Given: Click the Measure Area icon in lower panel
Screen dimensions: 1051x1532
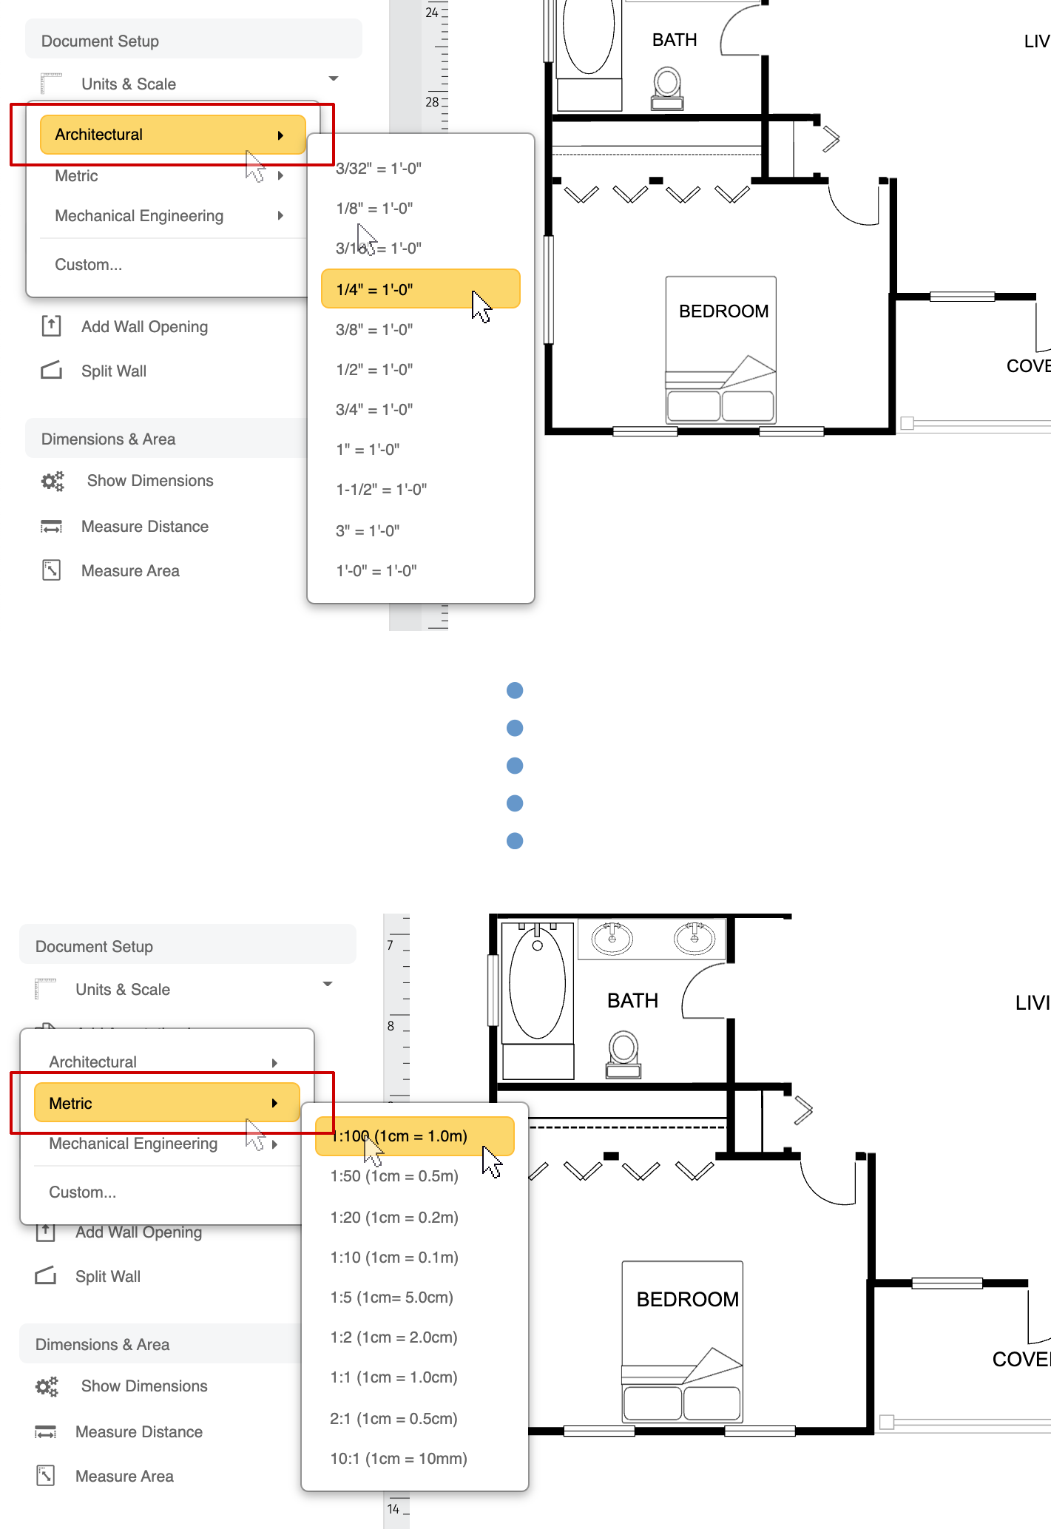Looking at the screenshot, I should click(46, 1476).
